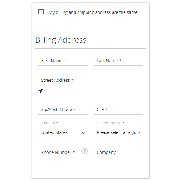181x181 pixels.
Task: Click the Zip/Postal Code field
Action: click(63, 110)
